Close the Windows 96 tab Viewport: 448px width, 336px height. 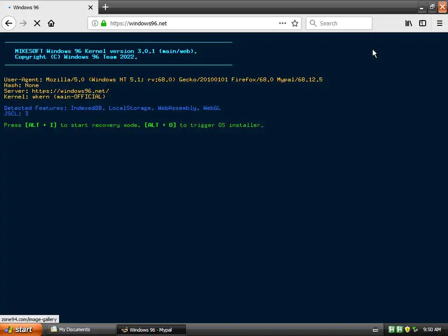click(91, 7)
